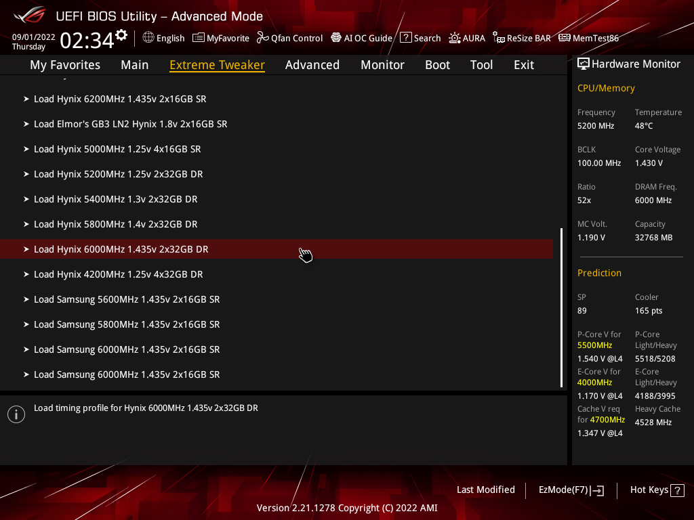Open the Boot tab

tap(437, 65)
